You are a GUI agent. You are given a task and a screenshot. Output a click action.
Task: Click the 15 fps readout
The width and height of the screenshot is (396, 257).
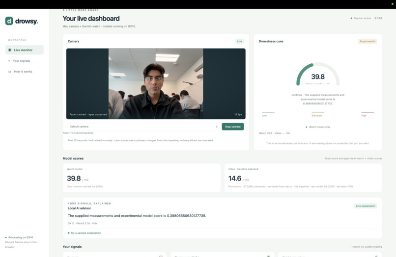pos(238,114)
